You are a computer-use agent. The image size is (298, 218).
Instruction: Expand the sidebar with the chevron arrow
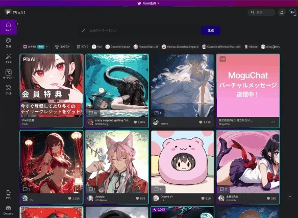pos(17,24)
